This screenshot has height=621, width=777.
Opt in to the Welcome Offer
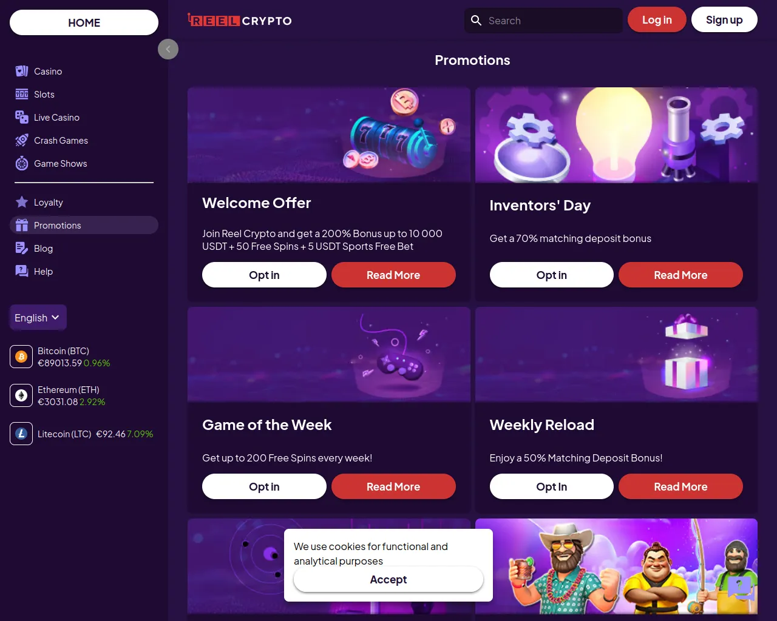point(264,275)
